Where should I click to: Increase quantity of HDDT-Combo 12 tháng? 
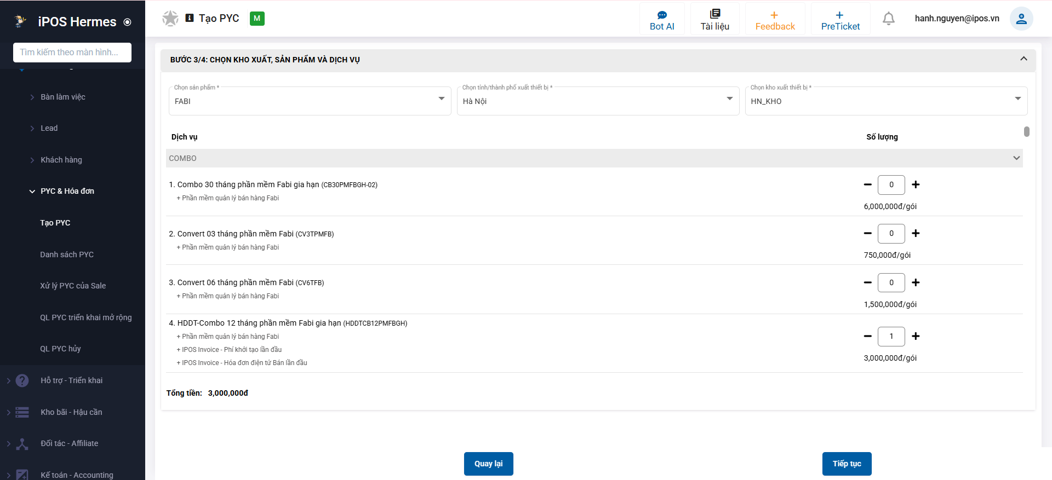click(916, 337)
